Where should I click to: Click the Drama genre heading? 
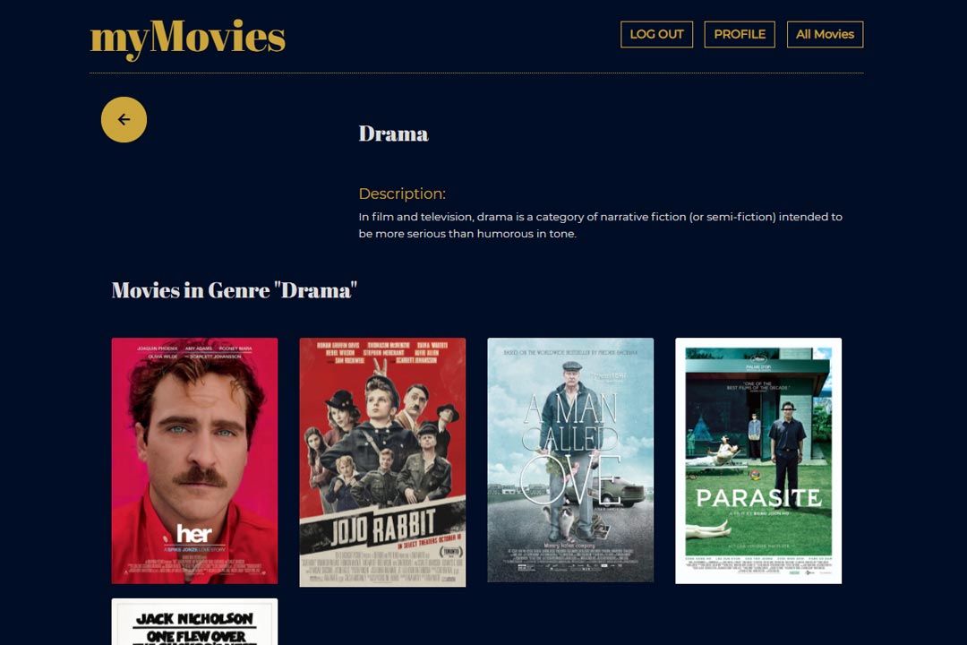tap(393, 134)
